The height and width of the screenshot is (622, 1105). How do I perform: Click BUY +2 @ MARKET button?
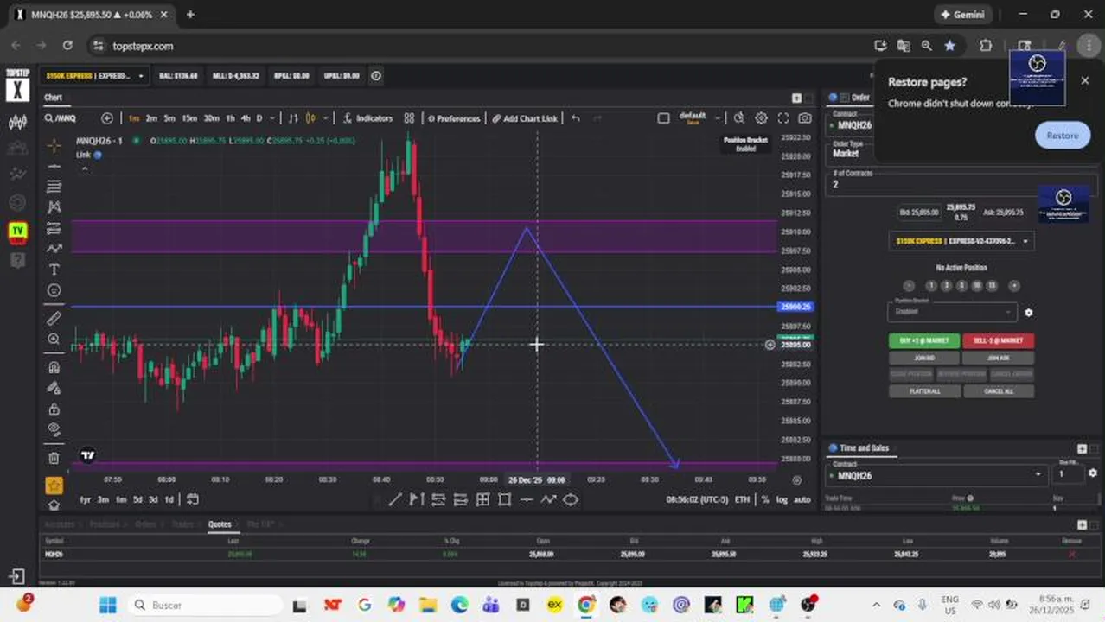924,340
